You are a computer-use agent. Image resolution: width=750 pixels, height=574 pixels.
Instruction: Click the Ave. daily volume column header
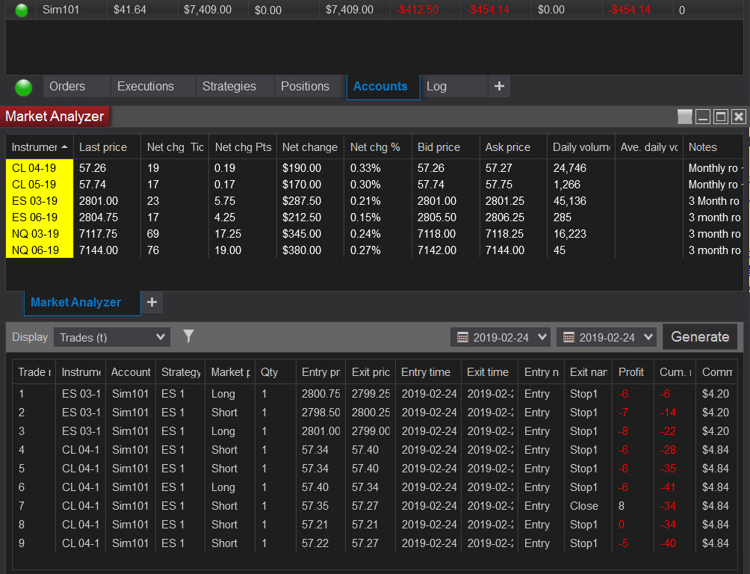pos(649,147)
